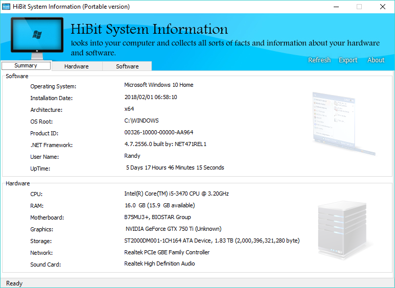Image resolution: width=395 pixels, height=288 pixels.
Task: Click the B75MU3+, BIOSTAR Group motherboard value
Action: (x=157, y=217)
